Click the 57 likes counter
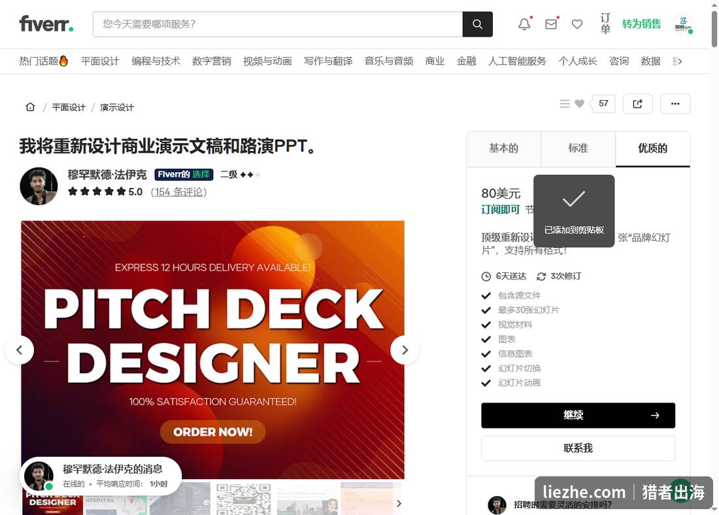The image size is (719, 515). tap(603, 104)
